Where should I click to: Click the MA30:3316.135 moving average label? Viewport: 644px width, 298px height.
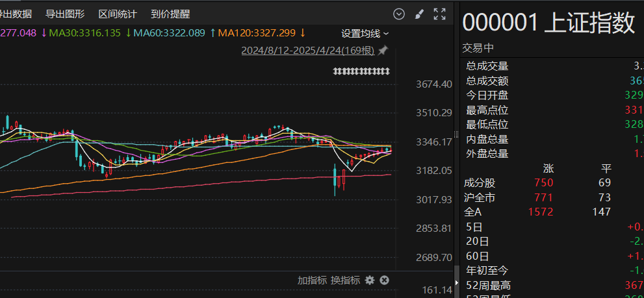[85, 33]
